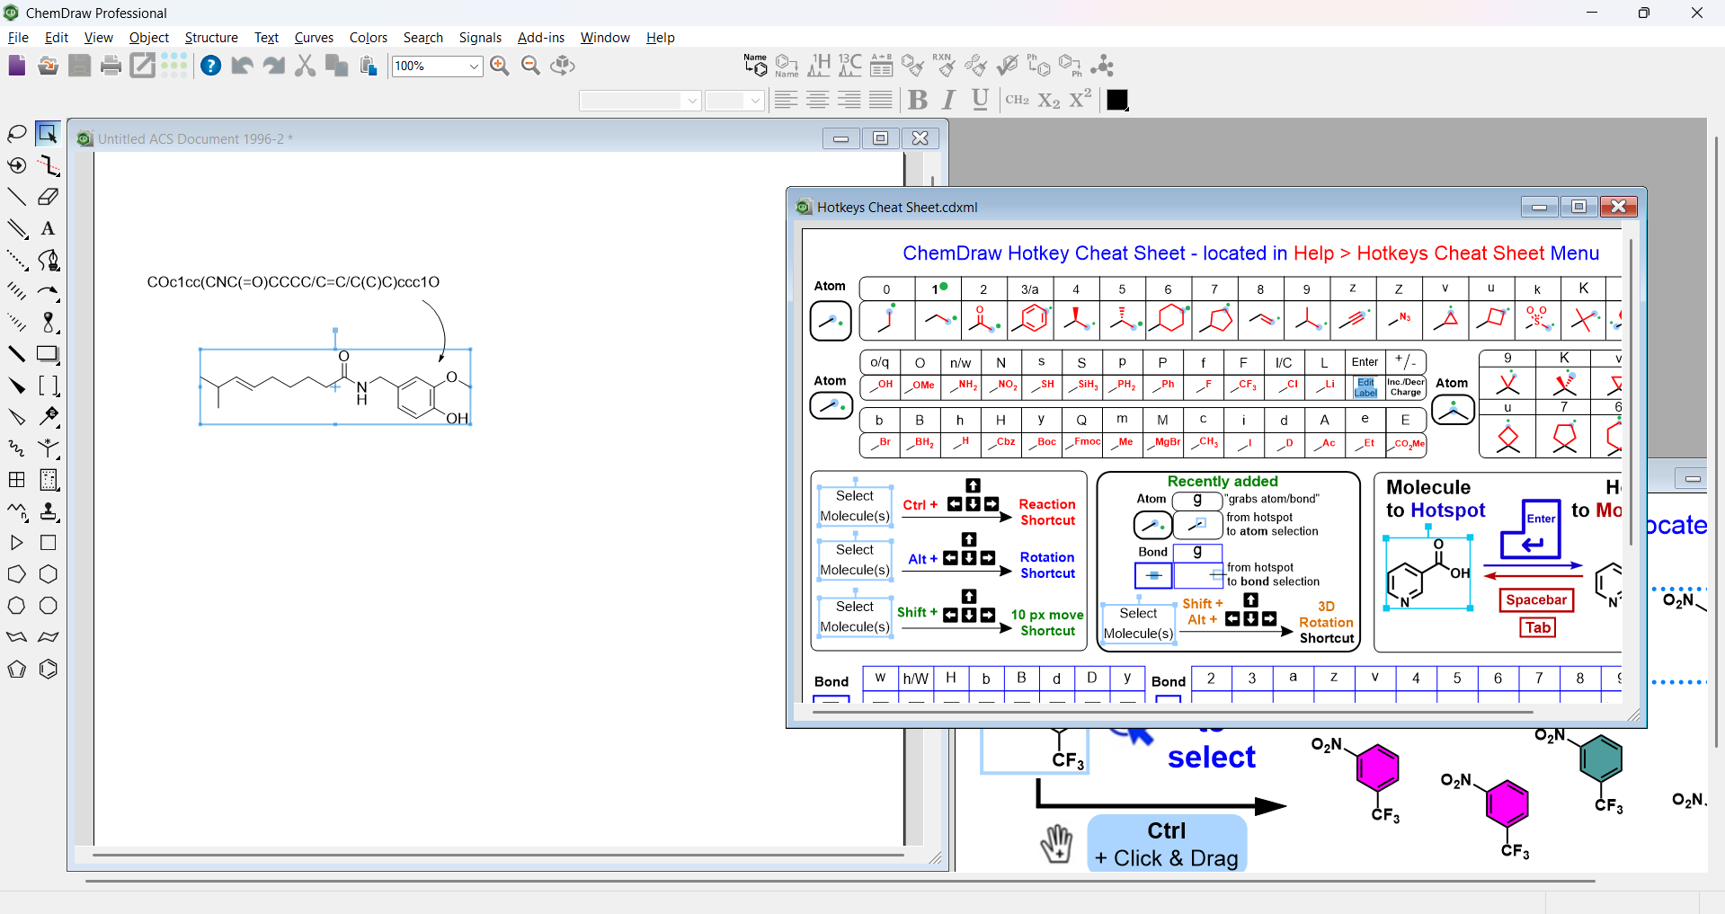This screenshot has height=914, width=1725.
Task: Select the Acyclic chain tool
Action: [x=17, y=511]
